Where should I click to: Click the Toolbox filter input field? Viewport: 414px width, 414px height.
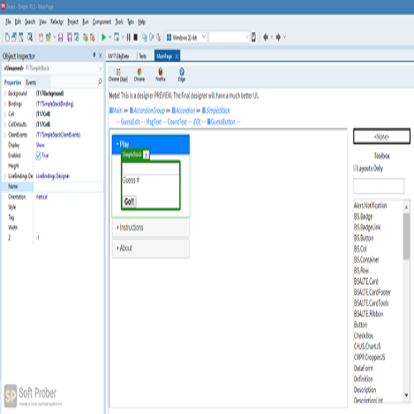(x=378, y=185)
